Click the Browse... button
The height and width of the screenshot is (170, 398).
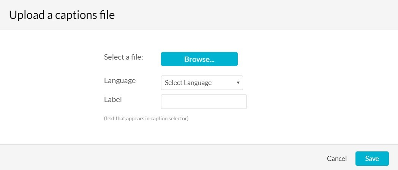[199, 59]
